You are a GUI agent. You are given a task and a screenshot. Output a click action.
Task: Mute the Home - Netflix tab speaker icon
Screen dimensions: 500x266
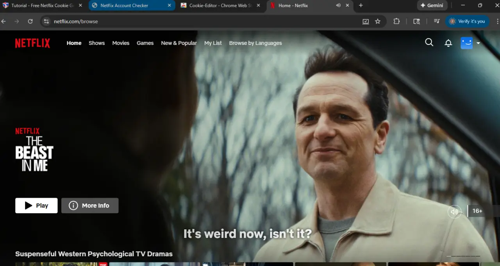point(338,5)
